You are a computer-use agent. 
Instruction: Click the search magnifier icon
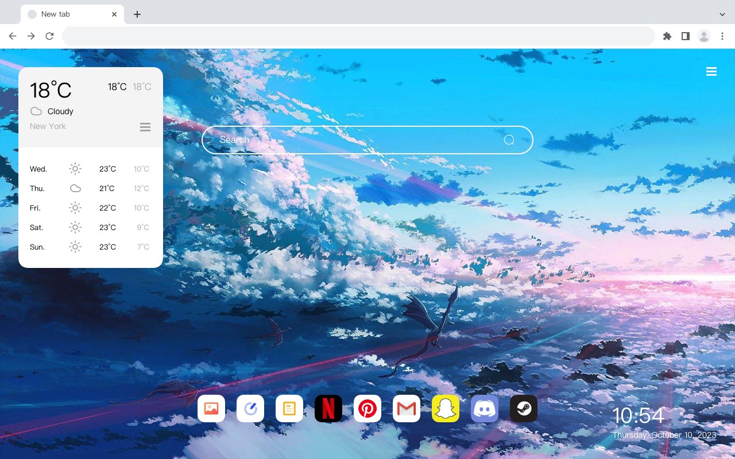[509, 140]
